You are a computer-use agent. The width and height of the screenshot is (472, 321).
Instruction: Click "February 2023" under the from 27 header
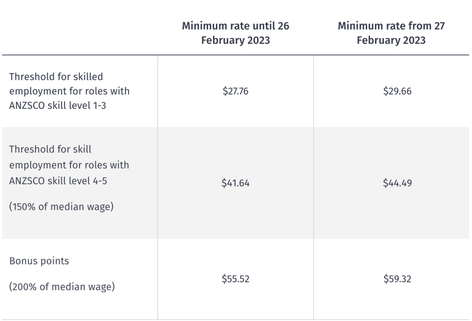point(391,40)
